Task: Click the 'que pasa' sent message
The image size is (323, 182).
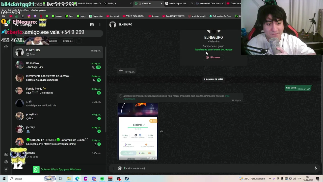Action: click(298, 88)
